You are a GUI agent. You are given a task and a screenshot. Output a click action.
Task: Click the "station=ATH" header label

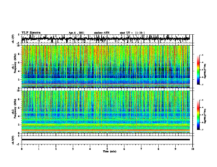tap(102, 33)
